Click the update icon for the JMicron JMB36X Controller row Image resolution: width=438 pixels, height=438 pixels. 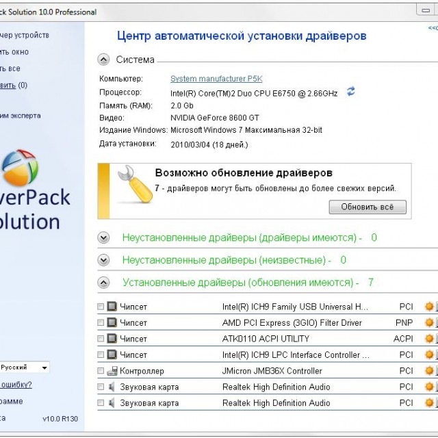coord(429,371)
